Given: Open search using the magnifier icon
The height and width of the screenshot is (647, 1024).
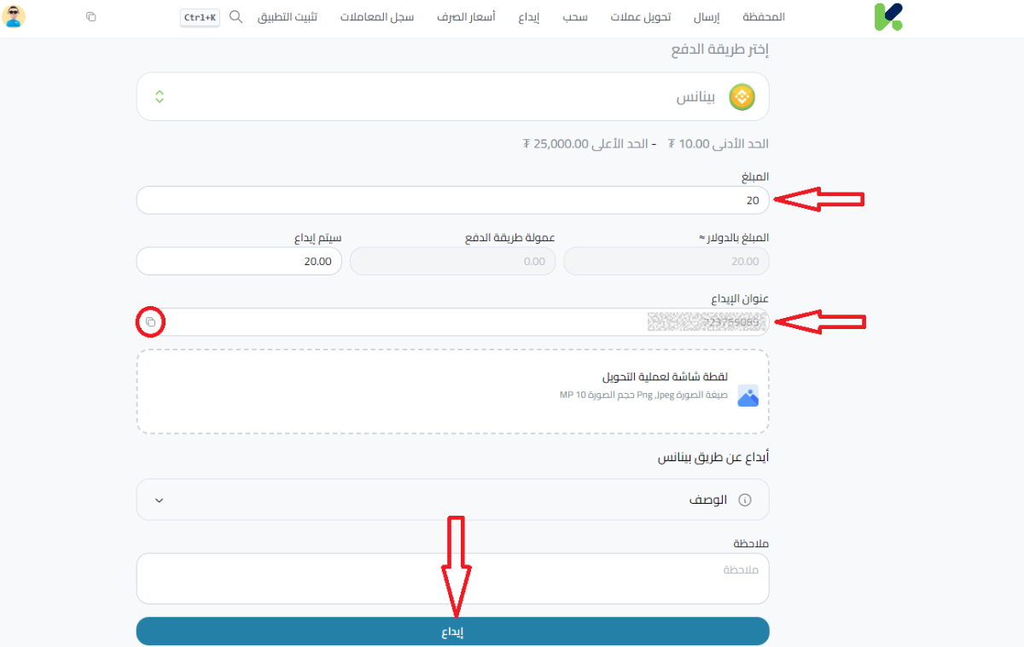Looking at the screenshot, I should (x=236, y=16).
